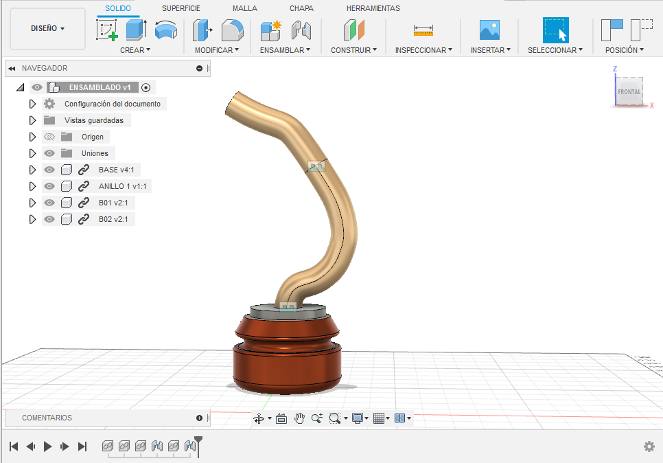The width and height of the screenshot is (663, 463).
Task: Expand the Origen folder node
Action: point(32,137)
